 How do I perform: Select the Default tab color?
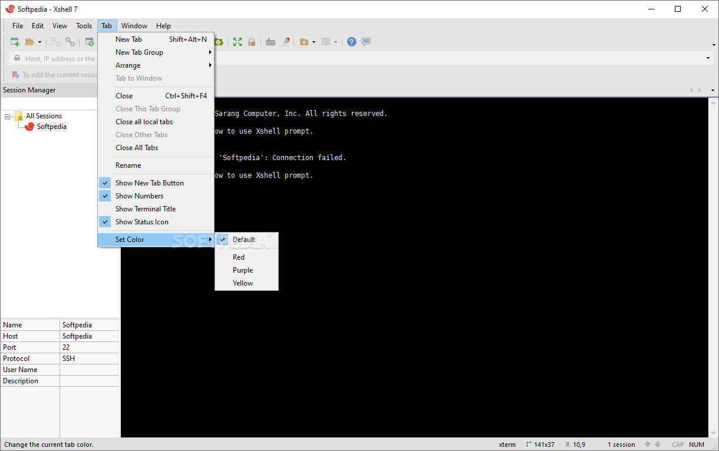tap(246, 240)
